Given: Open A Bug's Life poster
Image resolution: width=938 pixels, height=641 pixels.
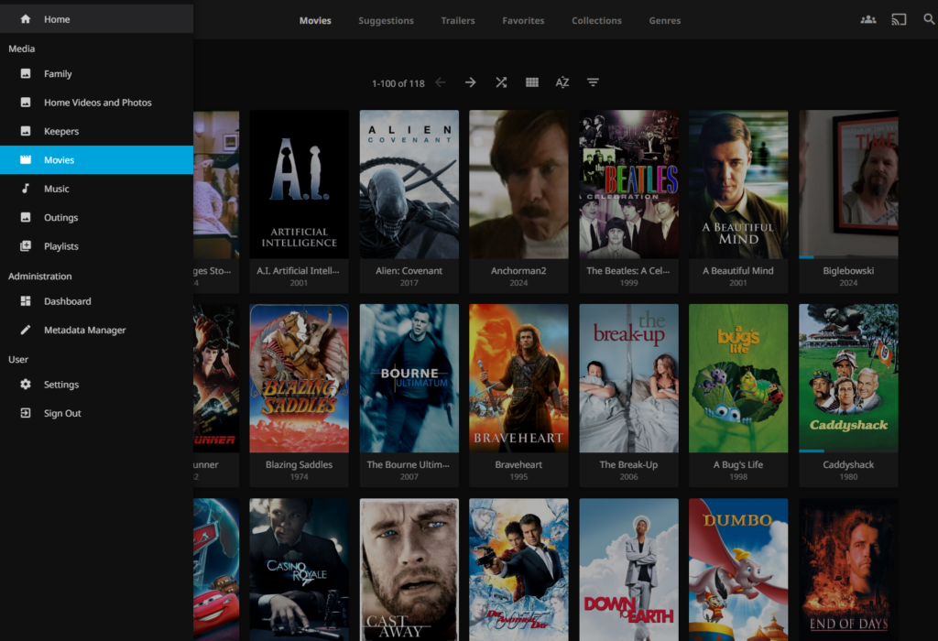Looking at the screenshot, I should 738,378.
